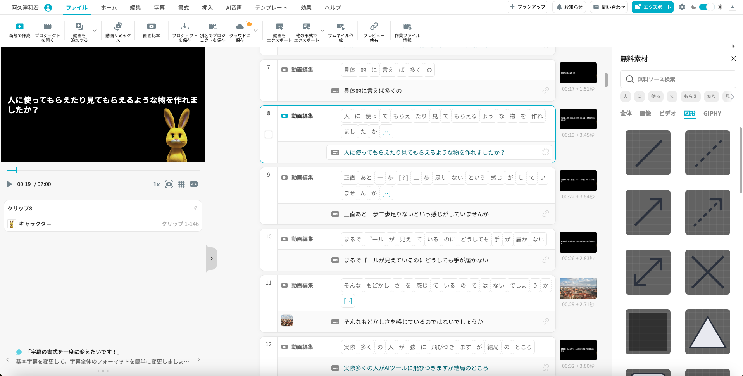Viewport: 743px width, 376px height.
Task: Switch to the GIPHY material tab
Action: (x=712, y=113)
